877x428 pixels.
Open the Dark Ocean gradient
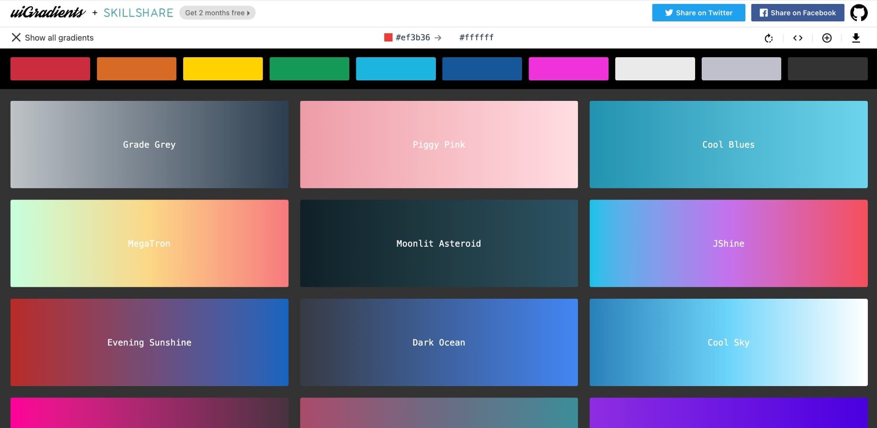pos(439,342)
